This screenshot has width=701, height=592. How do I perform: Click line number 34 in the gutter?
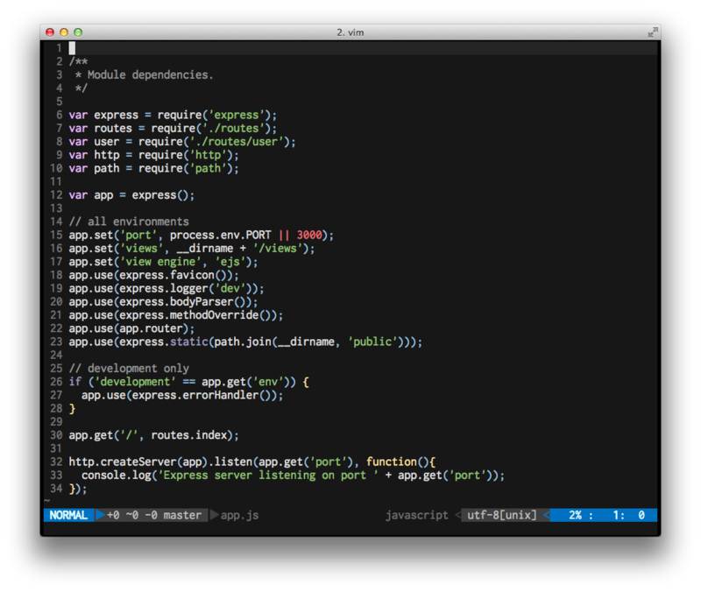coord(56,489)
